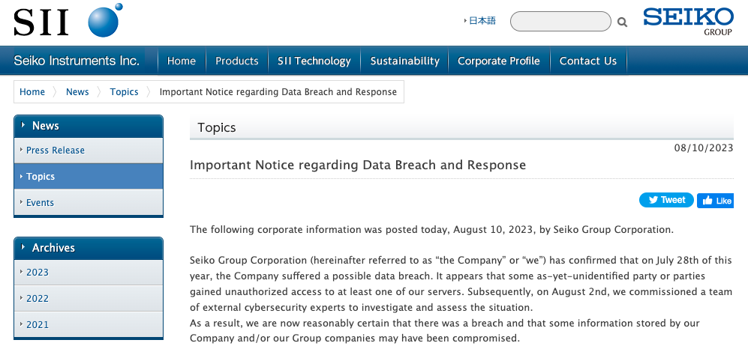
Task: Open the 2021 archive
Action: [38, 325]
